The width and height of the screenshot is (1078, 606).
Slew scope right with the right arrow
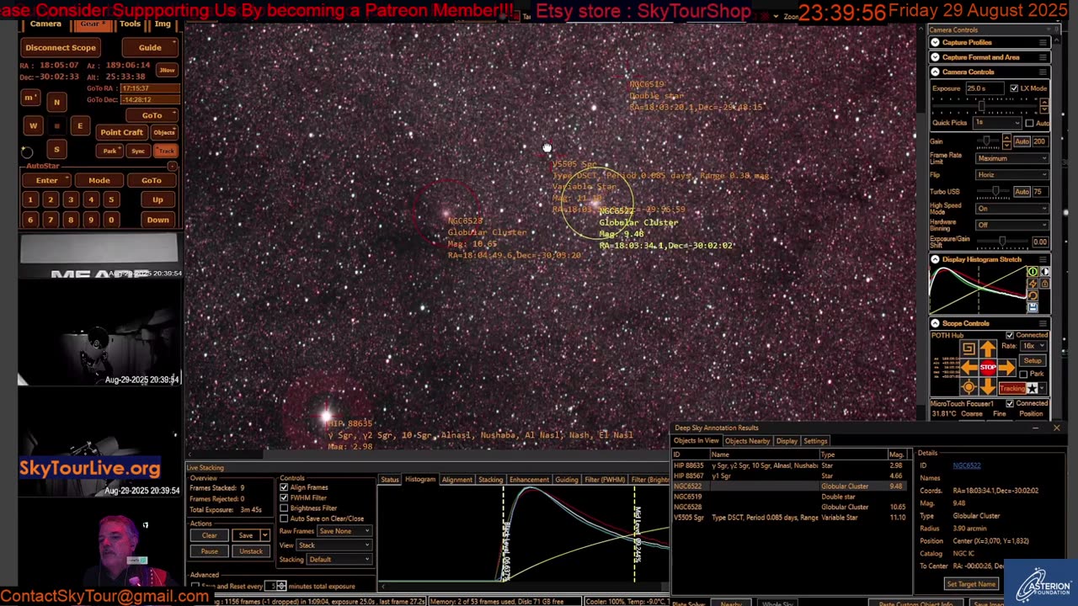coord(1006,367)
